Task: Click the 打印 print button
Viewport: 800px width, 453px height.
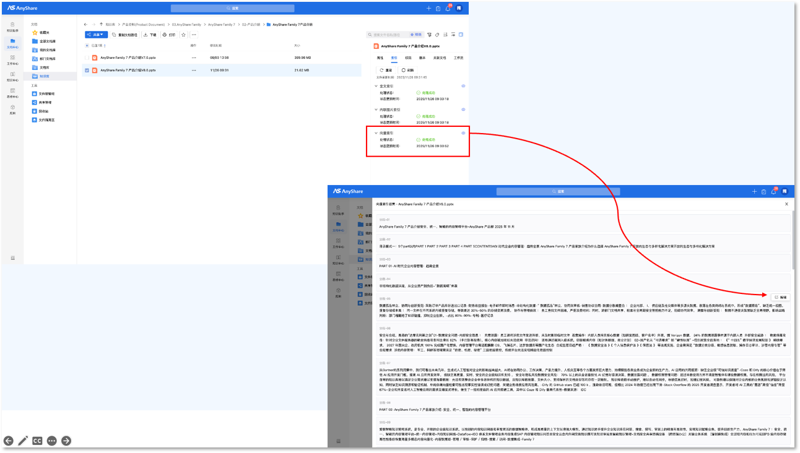Action: [169, 35]
